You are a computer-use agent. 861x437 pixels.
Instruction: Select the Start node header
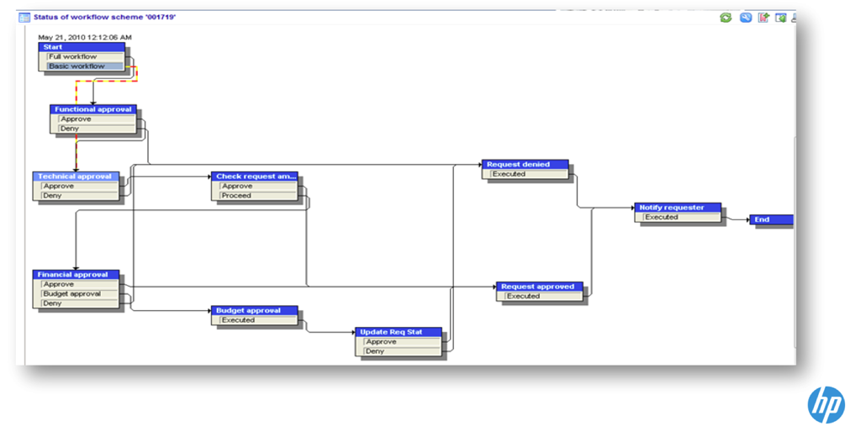click(82, 47)
